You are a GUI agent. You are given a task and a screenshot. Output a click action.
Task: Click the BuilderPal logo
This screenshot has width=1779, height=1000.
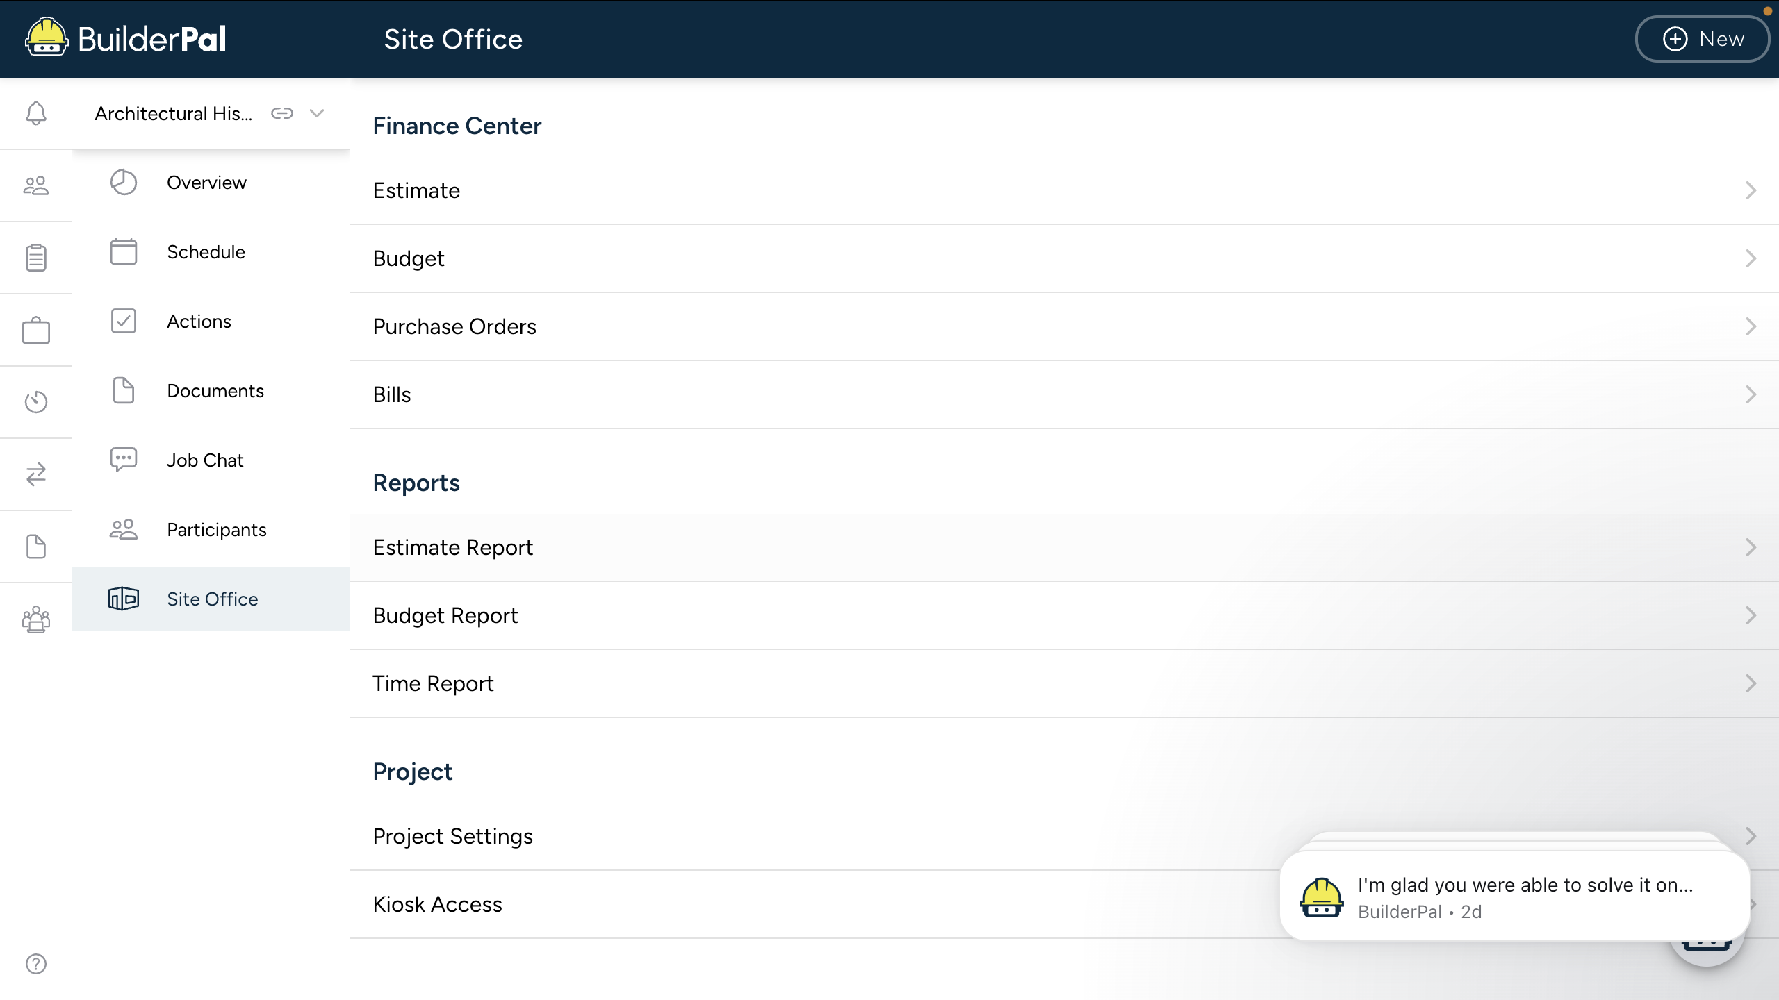126,38
